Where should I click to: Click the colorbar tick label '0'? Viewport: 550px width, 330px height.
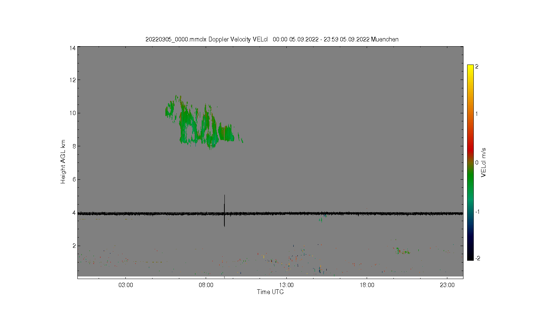pyautogui.click(x=477, y=162)
